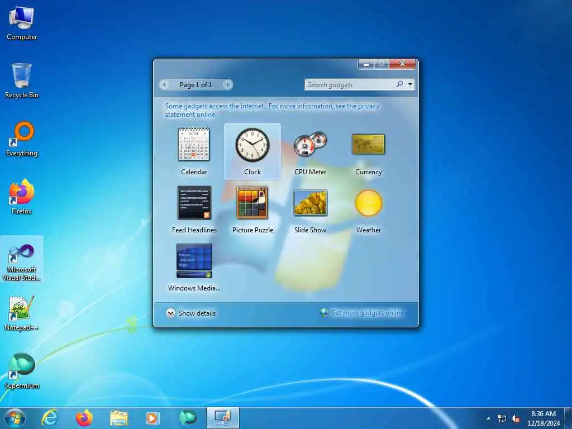Select the Slide Show gadget icon
The width and height of the screenshot is (572, 429).
pos(311,202)
